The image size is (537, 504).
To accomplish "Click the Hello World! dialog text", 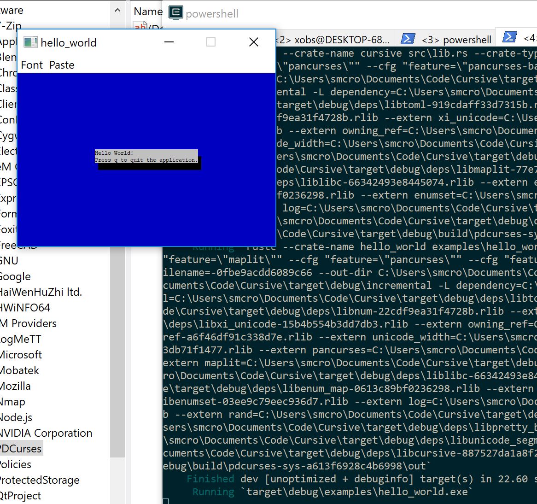I will (x=114, y=153).
